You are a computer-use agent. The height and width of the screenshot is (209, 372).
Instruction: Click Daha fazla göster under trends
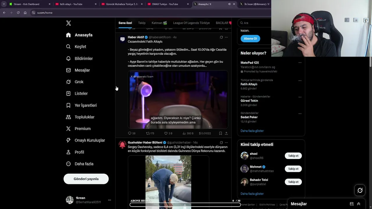click(252, 131)
